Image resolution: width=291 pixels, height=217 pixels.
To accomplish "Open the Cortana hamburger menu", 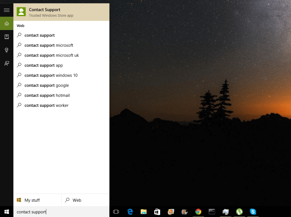I will tap(7, 10).
